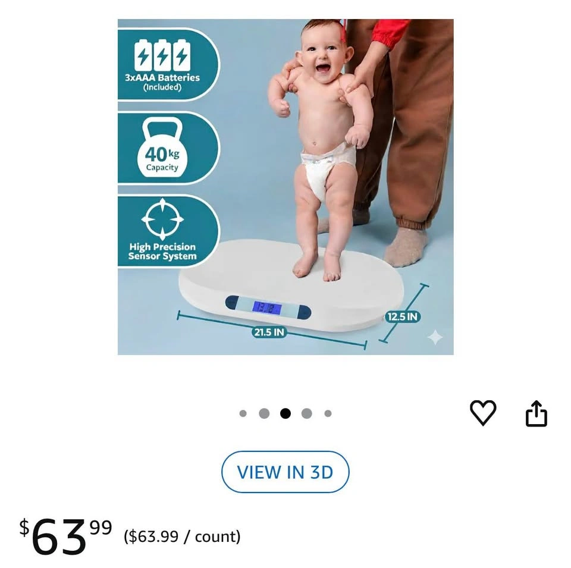Tap the share icon
Viewport: 571px width, 568px height.
tap(536, 413)
